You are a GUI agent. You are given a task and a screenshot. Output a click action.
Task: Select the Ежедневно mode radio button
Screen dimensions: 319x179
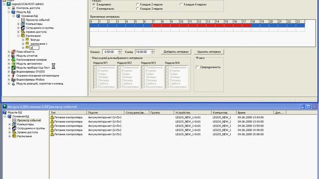pos(94,4)
